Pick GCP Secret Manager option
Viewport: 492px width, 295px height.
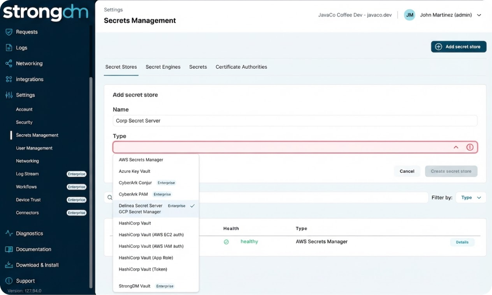140,212
